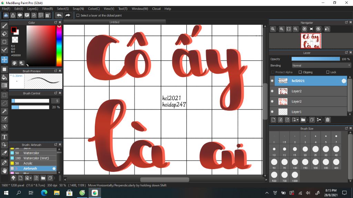Viewport: 353px width, 198px height.
Task: Open the File(F) menu
Action: coord(6,9)
